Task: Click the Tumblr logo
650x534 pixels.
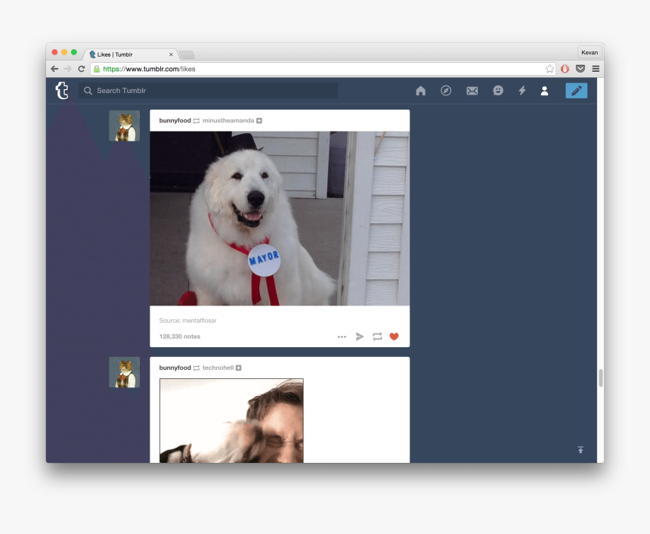Action: click(x=62, y=91)
